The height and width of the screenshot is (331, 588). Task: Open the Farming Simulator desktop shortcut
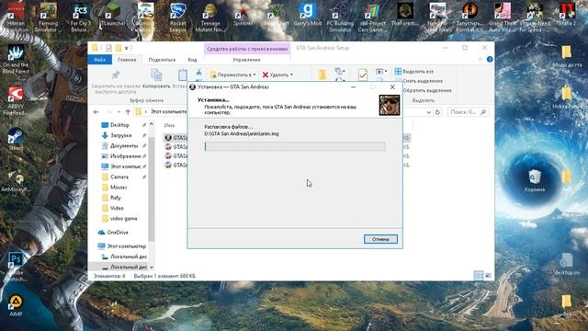[49, 17]
